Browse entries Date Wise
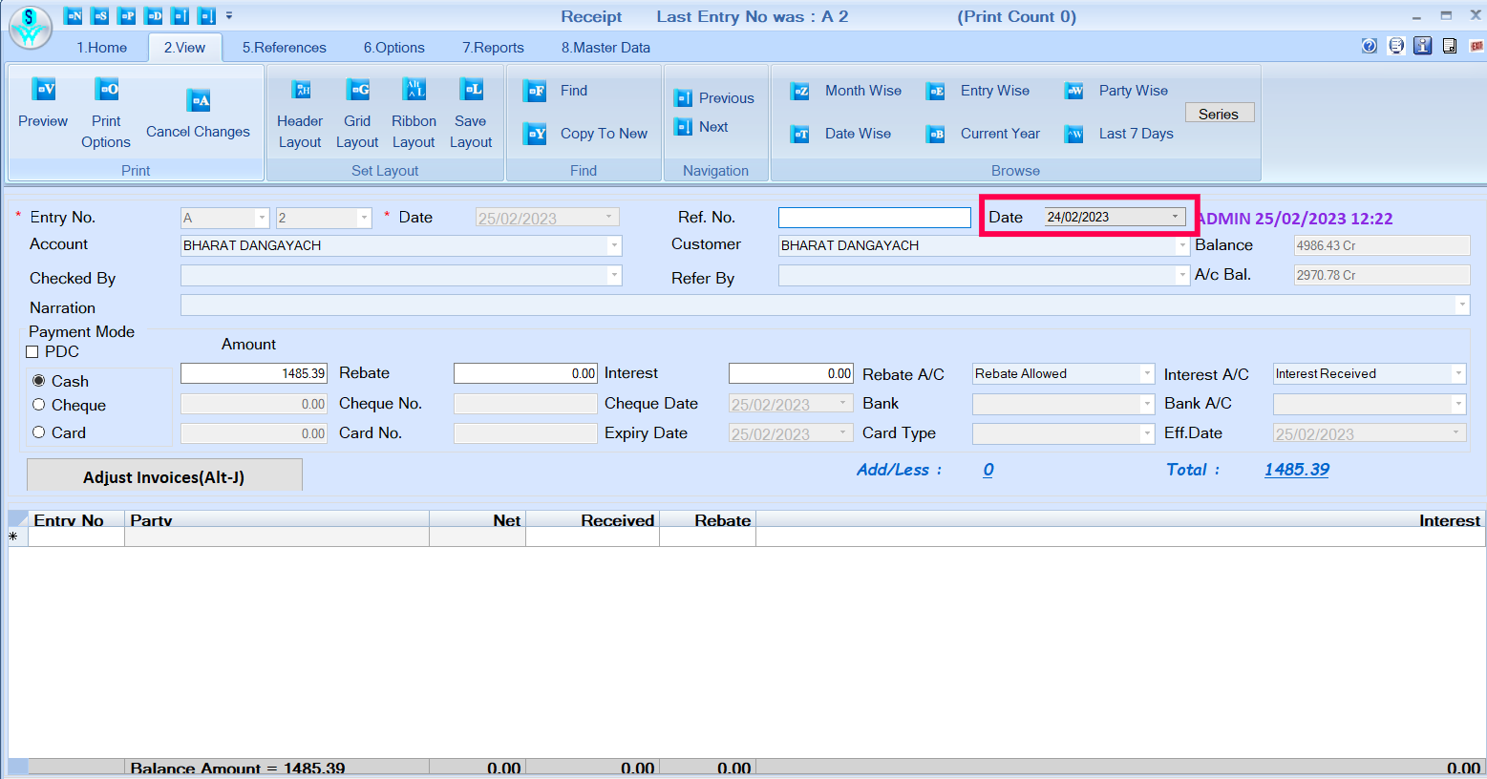The width and height of the screenshot is (1487, 779). [x=841, y=134]
